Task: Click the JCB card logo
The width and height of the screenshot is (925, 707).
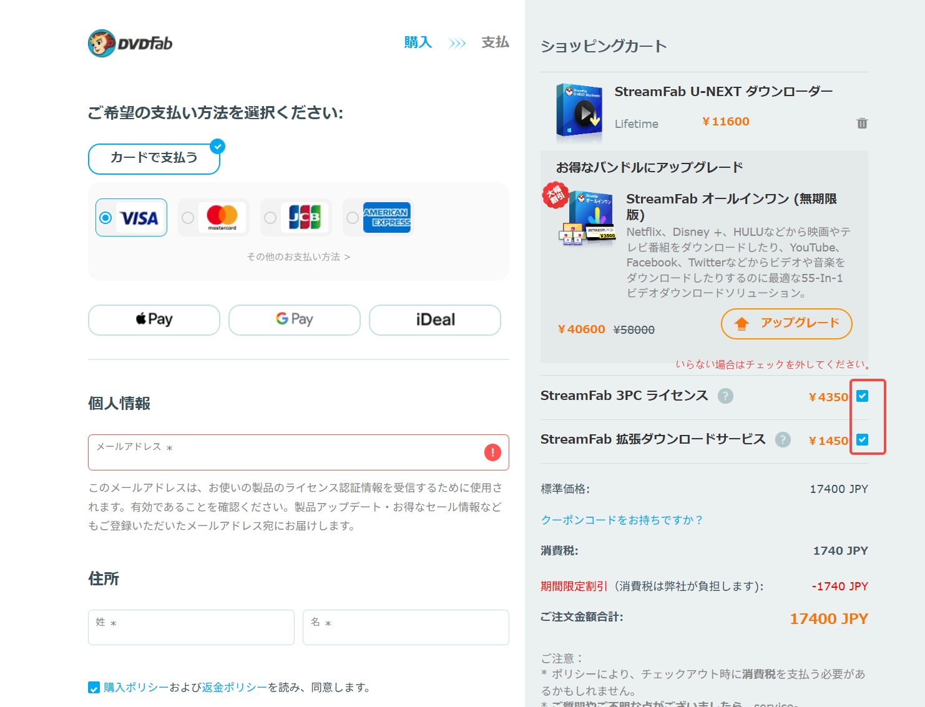Action: tap(305, 218)
